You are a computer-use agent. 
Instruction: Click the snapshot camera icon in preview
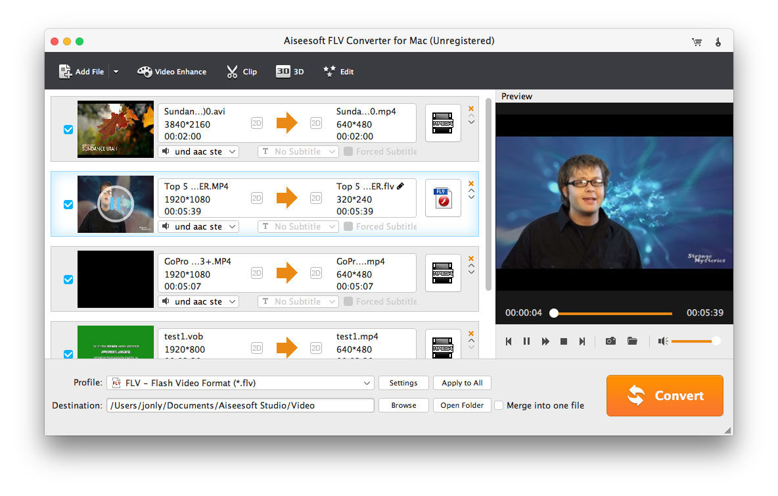tap(610, 341)
